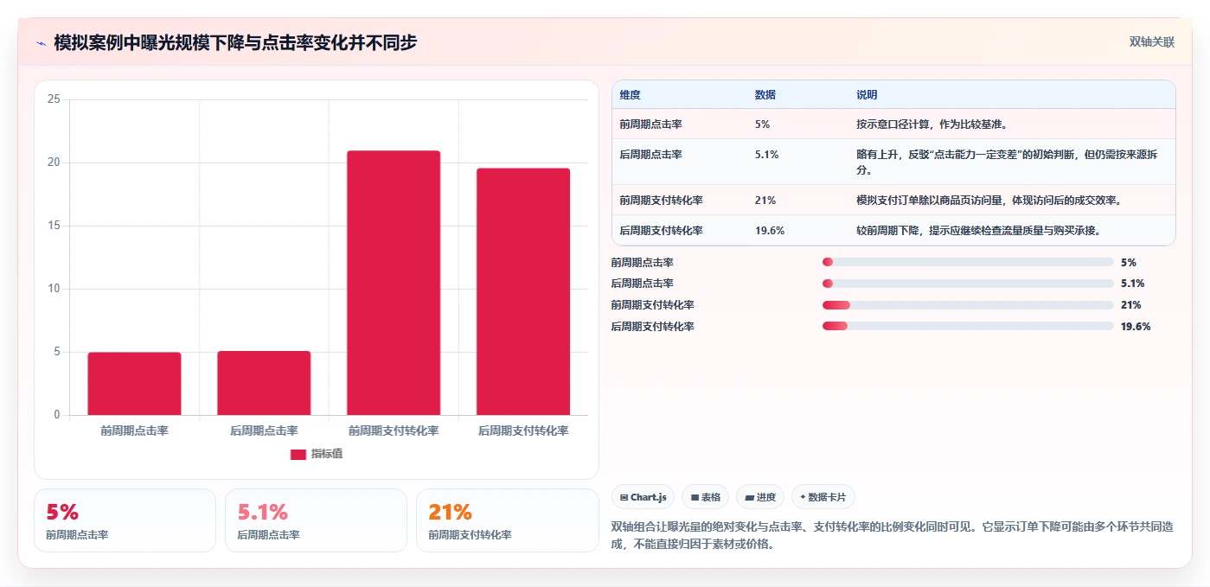Click the lightning icon beside the title

[x=41, y=42]
